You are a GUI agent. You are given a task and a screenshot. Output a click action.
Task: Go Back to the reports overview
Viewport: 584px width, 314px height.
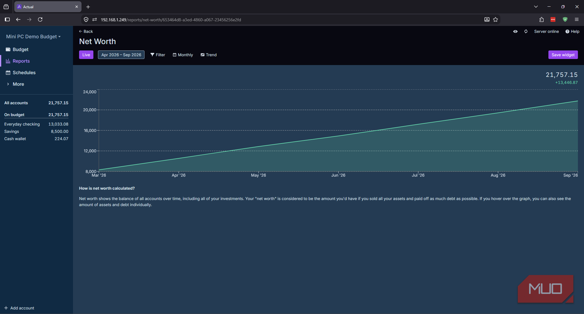coord(86,31)
